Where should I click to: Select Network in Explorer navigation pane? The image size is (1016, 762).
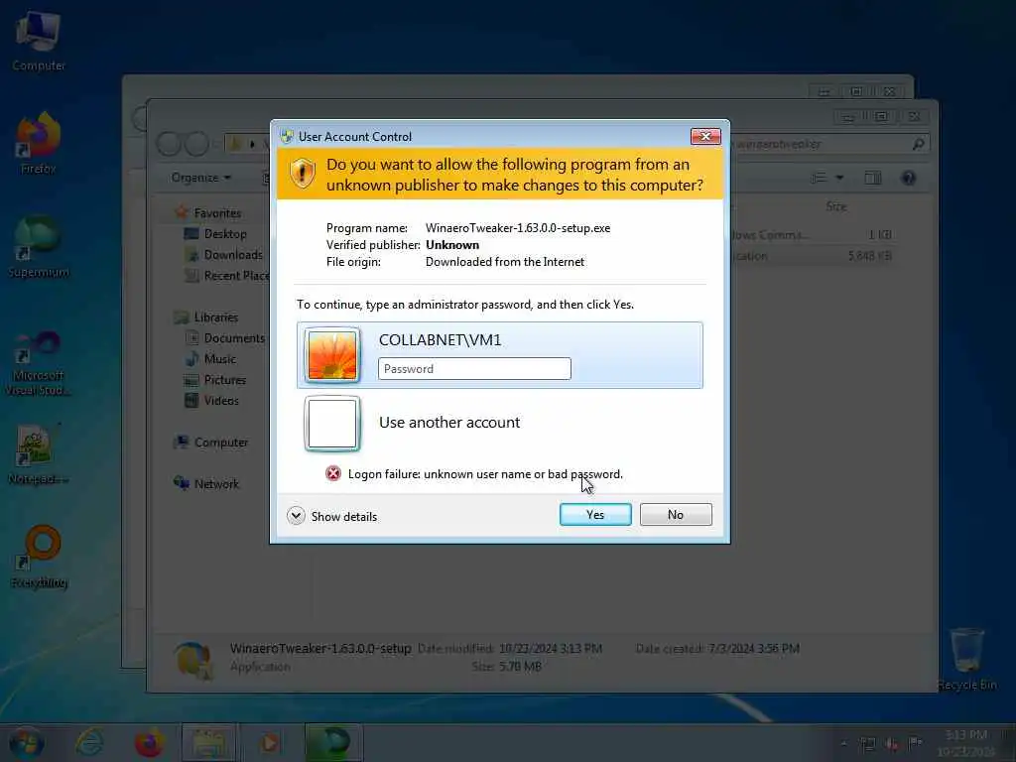point(216,484)
